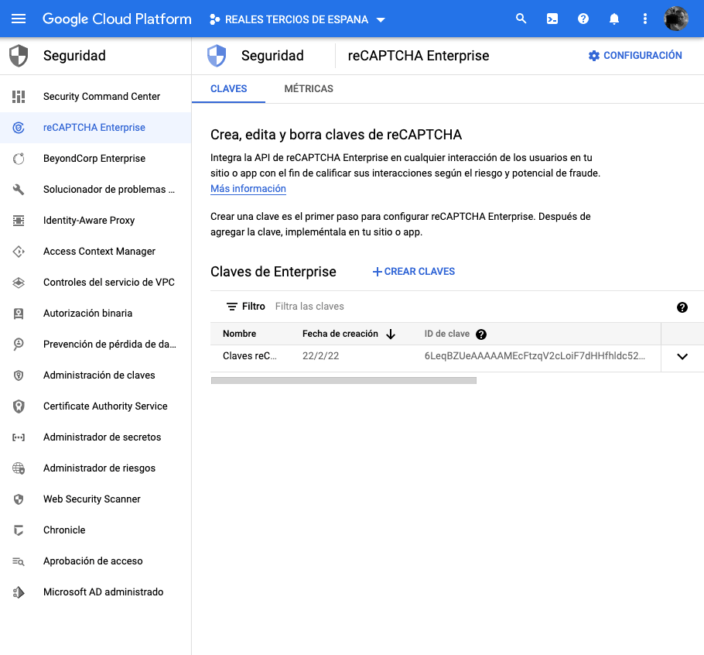Viewport: 704px width, 655px height.
Task: Click the CONFIGURACIÓN button
Action: [635, 56]
